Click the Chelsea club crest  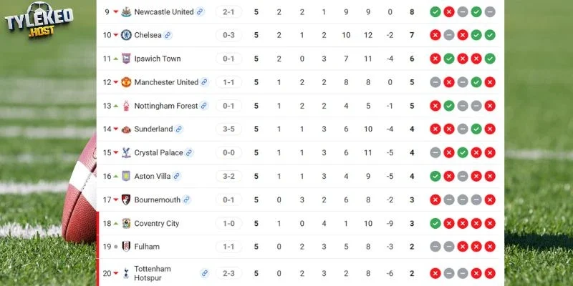tap(126, 35)
